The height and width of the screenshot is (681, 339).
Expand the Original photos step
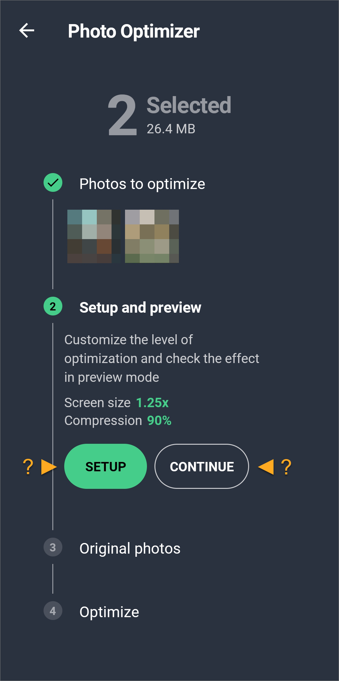click(x=130, y=548)
